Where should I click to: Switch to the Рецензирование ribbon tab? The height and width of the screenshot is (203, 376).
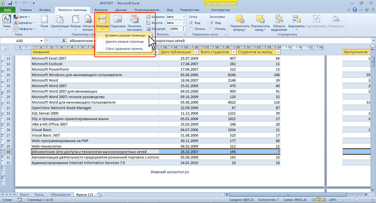[x=147, y=10]
